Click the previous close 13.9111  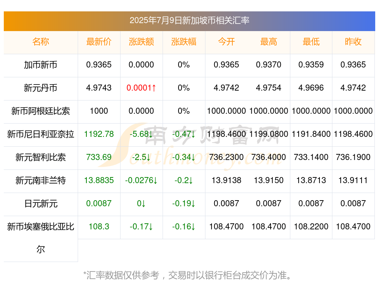(353, 180)
